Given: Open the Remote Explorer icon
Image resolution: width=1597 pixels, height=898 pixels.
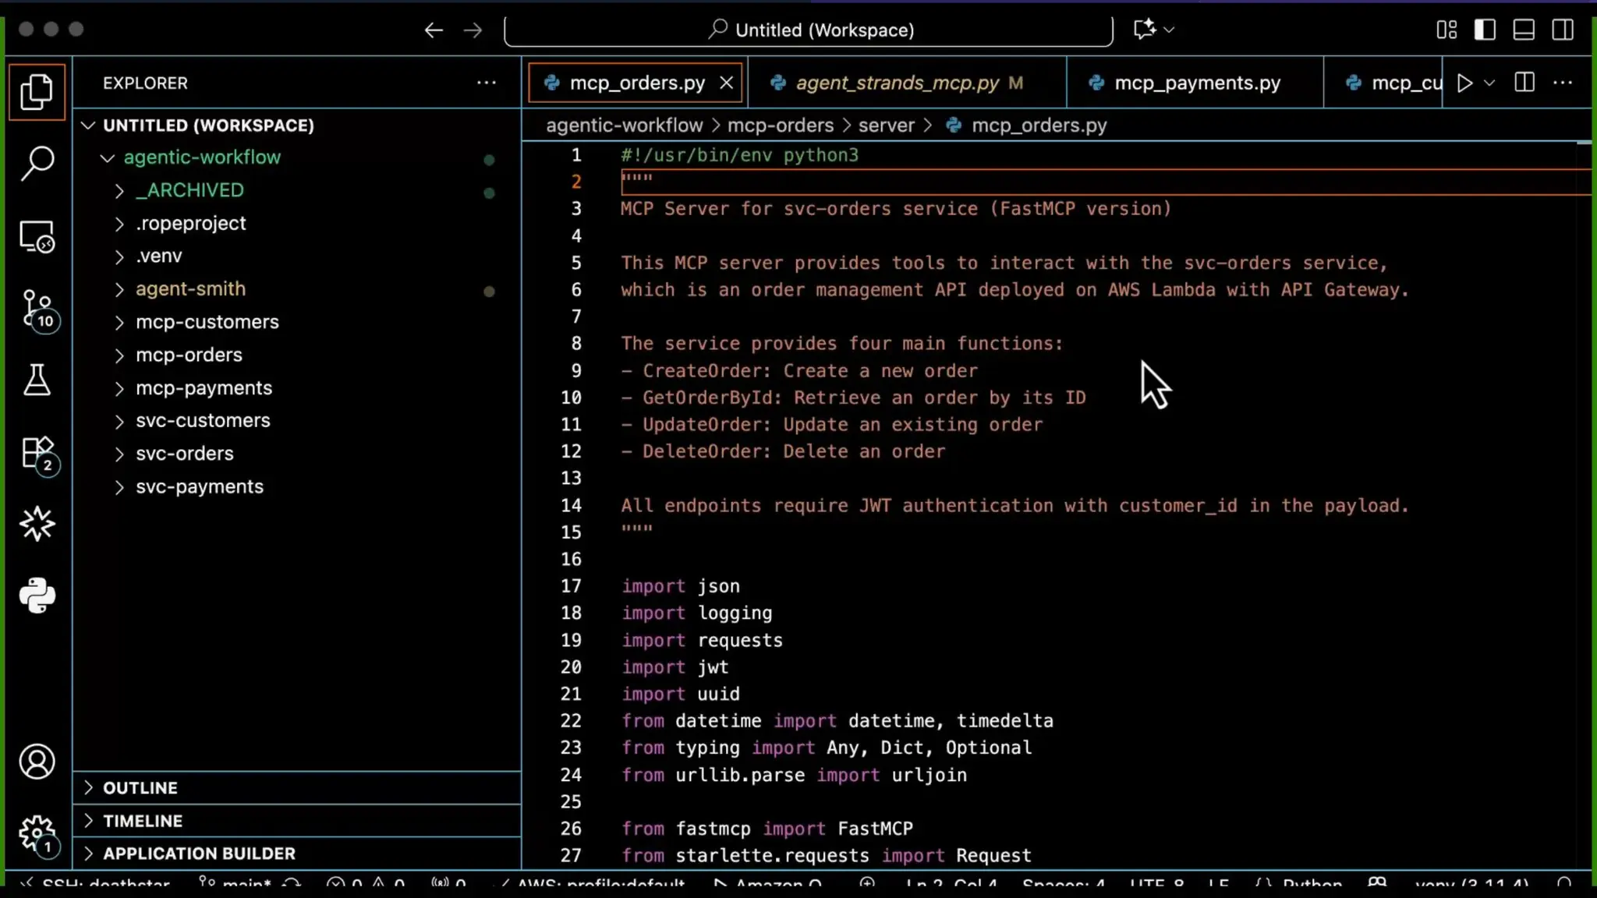Looking at the screenshot, I should coord(37,236).
